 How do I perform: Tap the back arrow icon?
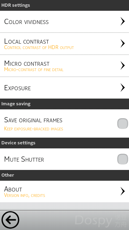10,220
